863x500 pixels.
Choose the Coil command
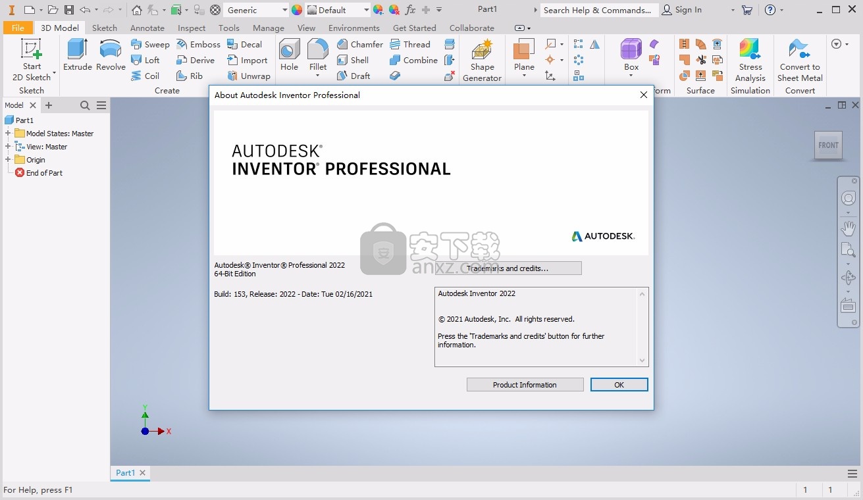(x=145, y=76)
